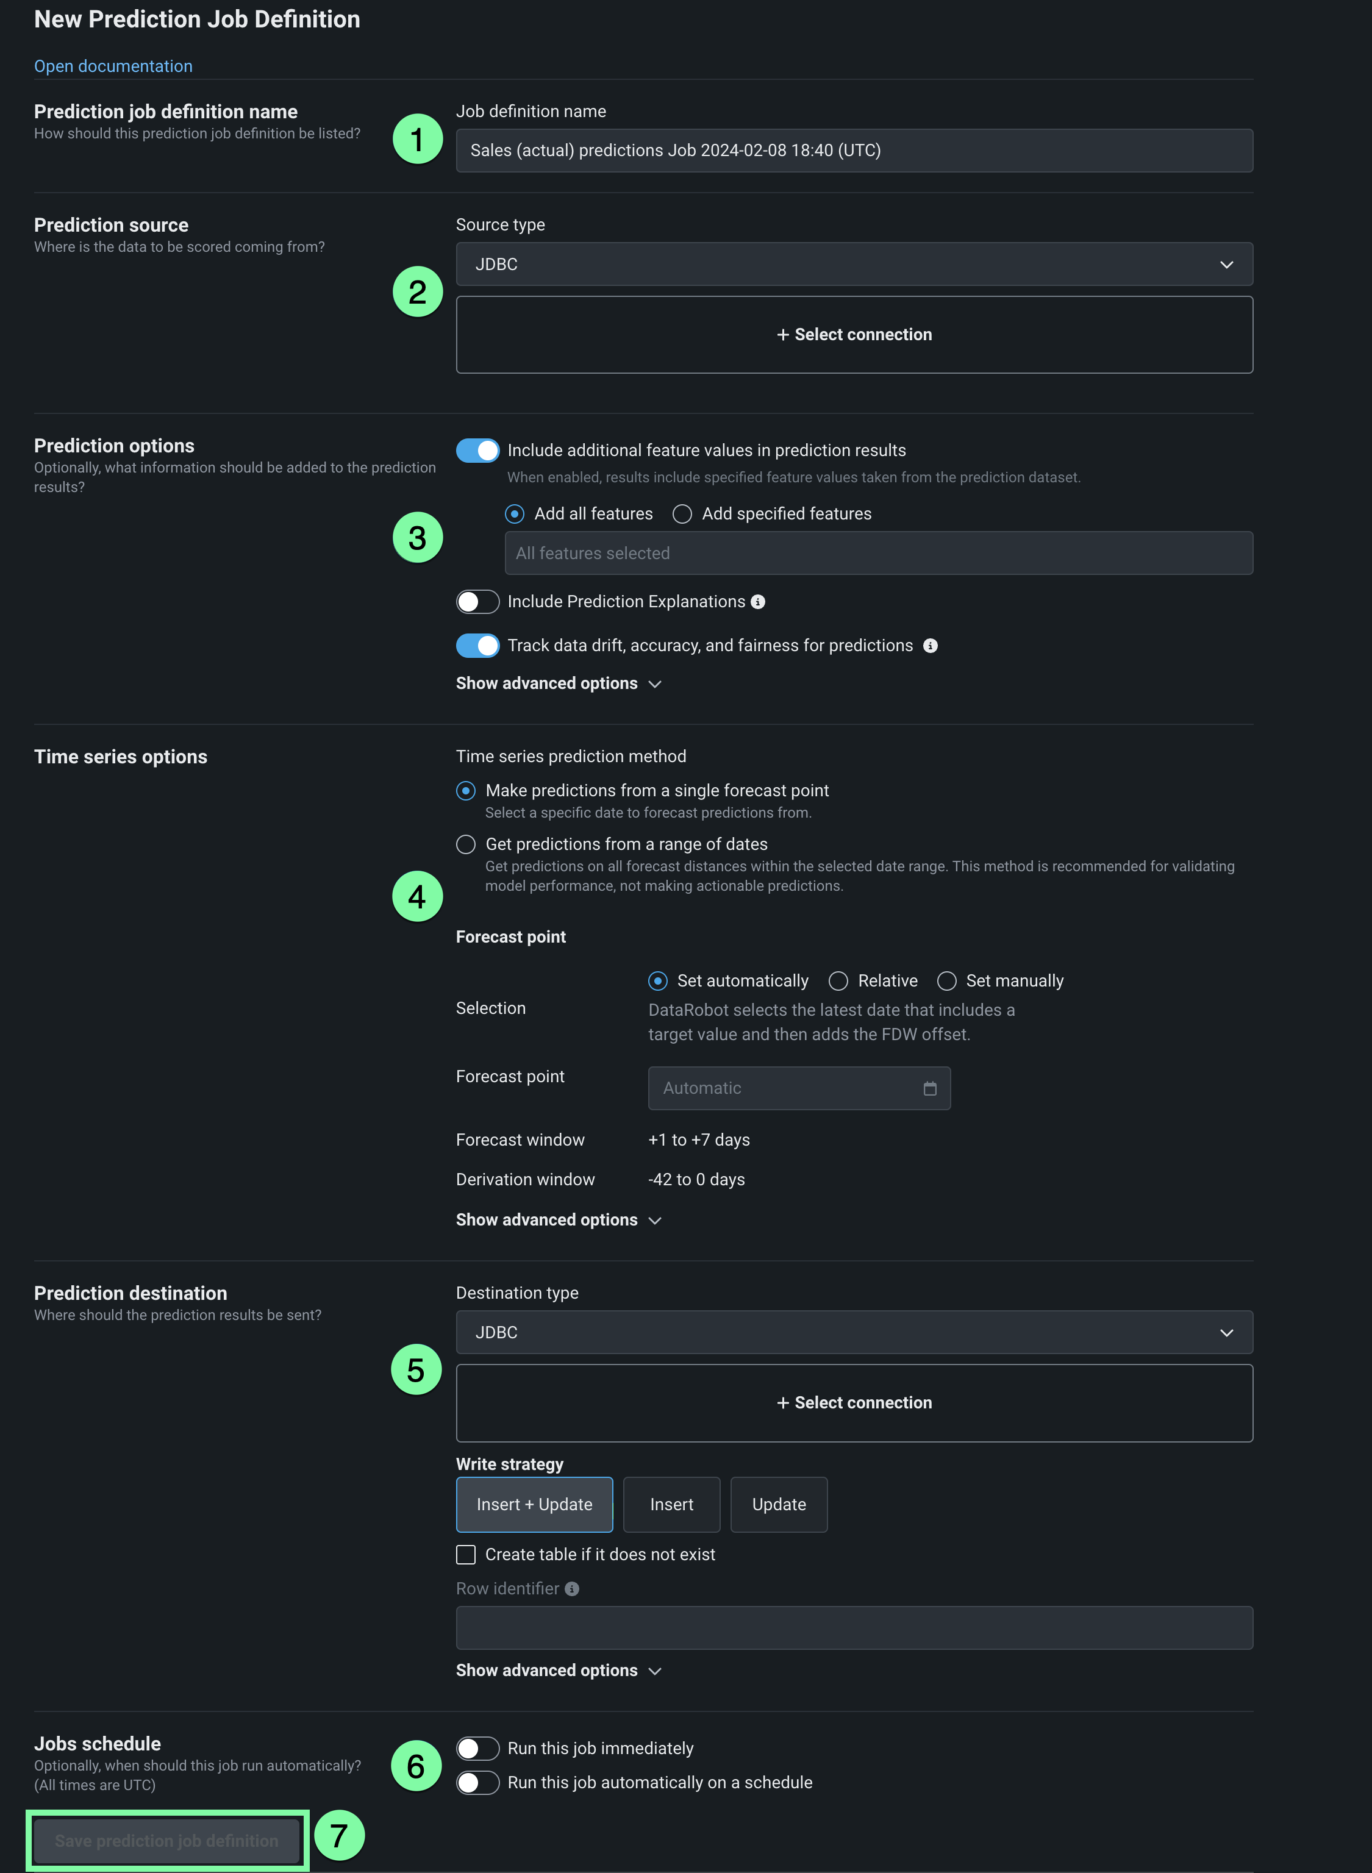Click the calendar icon in Forecast point field

point(929,1088)
